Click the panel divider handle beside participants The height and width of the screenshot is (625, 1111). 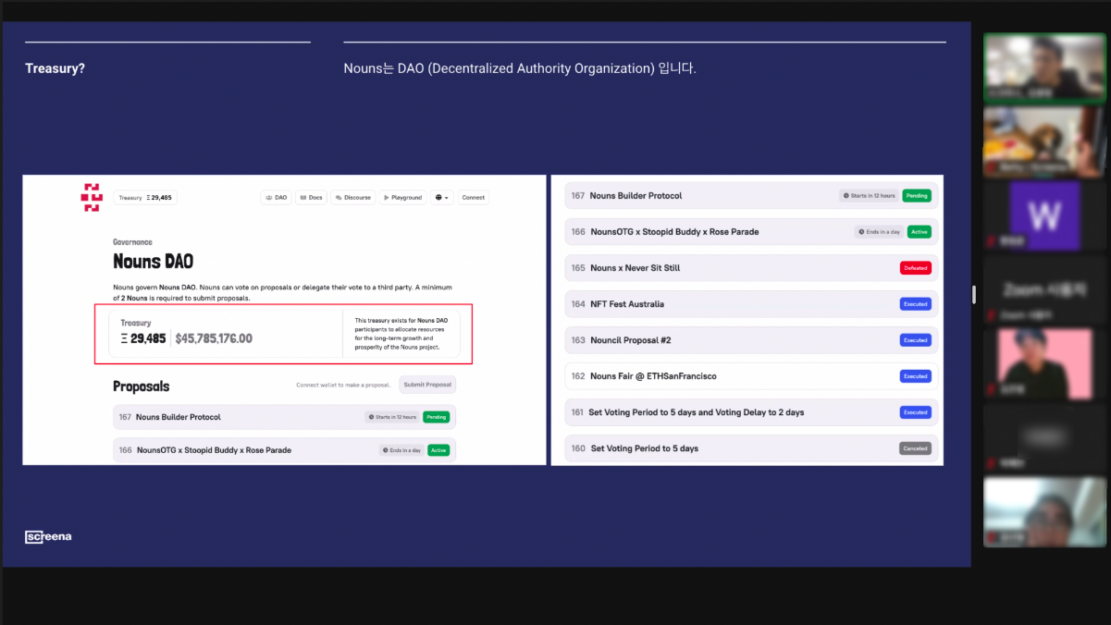pos(974,294)
